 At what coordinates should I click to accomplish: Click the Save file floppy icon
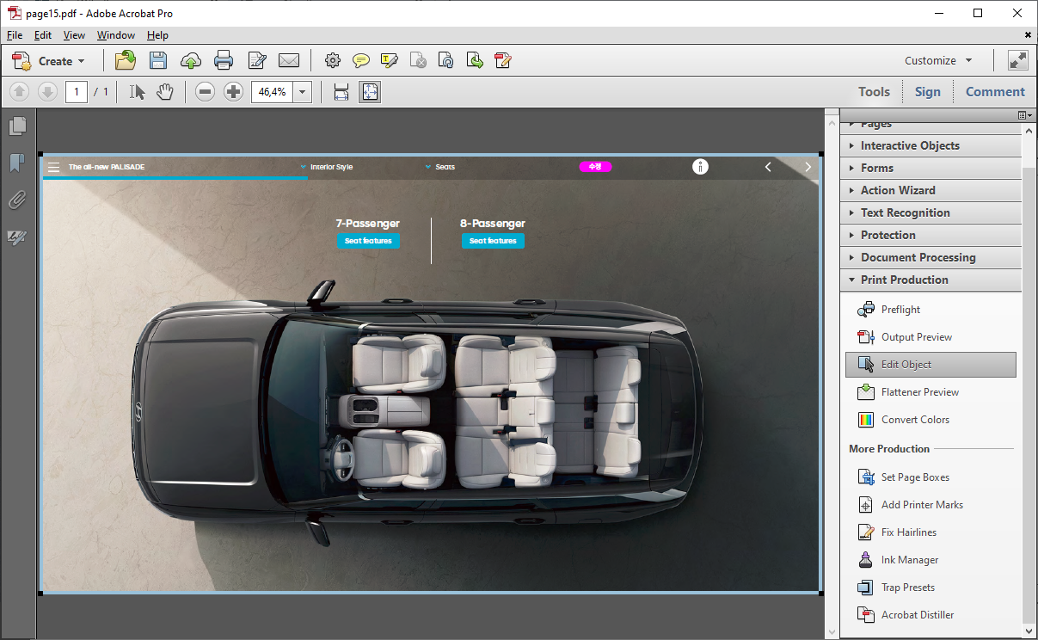(158, 60)
